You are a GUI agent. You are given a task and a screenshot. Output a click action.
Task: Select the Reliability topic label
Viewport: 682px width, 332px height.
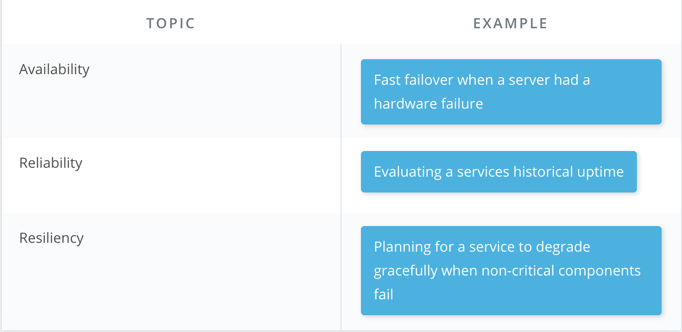tap(51, 163)
